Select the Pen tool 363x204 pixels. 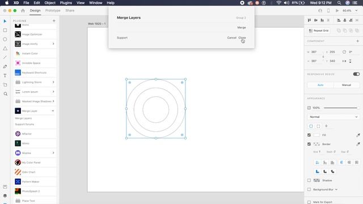coord(5,67)
